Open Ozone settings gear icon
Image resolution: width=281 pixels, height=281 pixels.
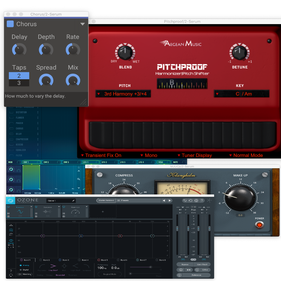(196, 200)
